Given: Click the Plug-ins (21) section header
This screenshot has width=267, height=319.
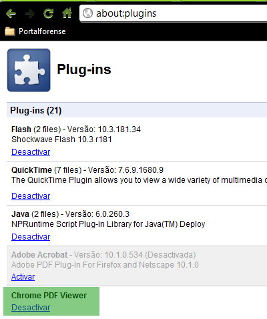Looking at the screenshot, I should [137, 110].
